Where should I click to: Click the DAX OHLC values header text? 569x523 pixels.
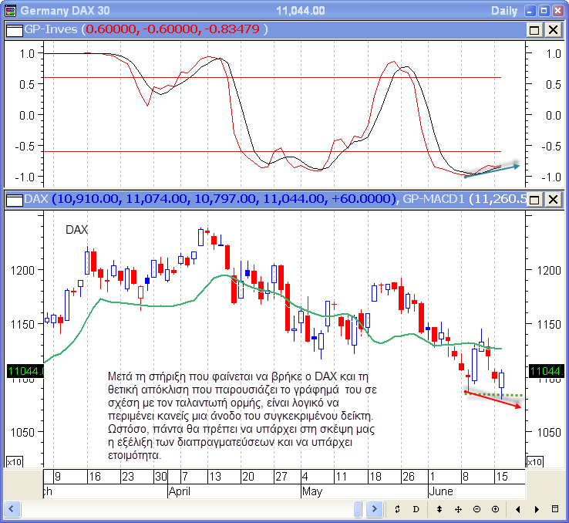[x=224, y=198]
